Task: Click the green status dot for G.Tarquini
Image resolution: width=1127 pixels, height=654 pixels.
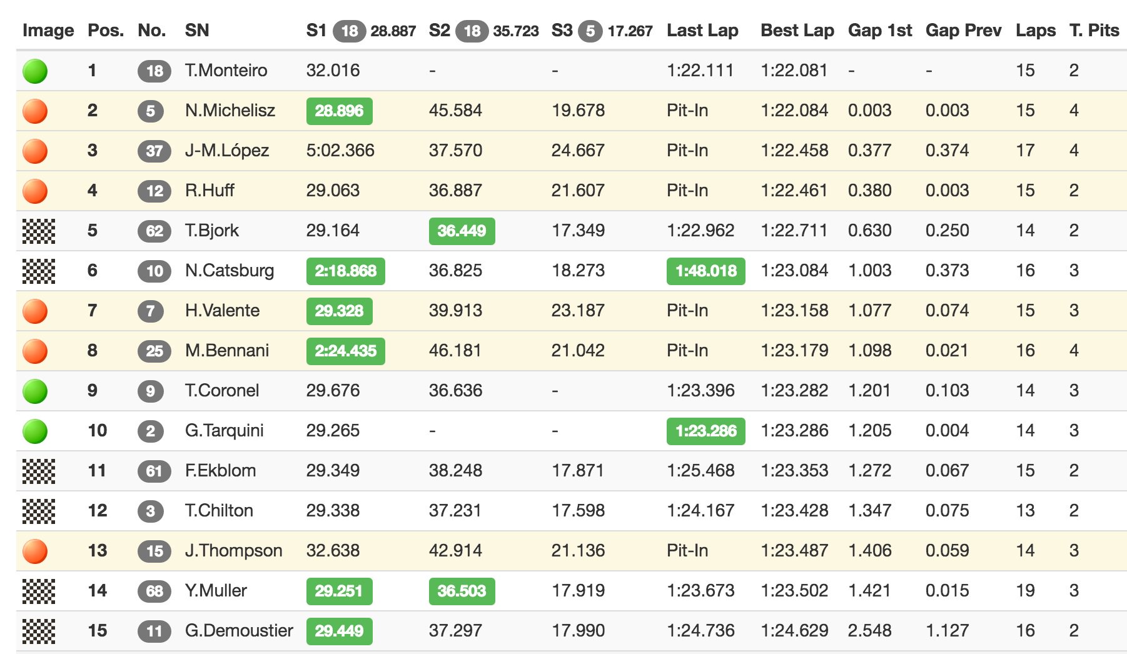Action: point(35,431)
